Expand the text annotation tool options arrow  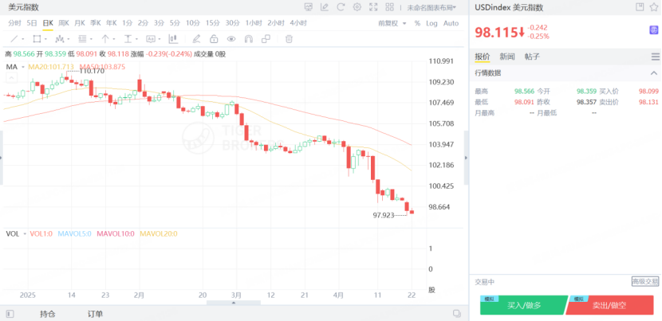[160, 39]
